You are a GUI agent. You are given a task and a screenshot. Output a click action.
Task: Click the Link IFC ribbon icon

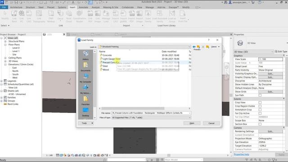click(22, 16)
